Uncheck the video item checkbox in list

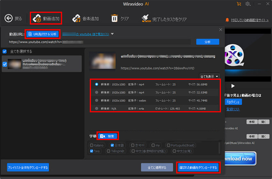[x=5, y=64]
